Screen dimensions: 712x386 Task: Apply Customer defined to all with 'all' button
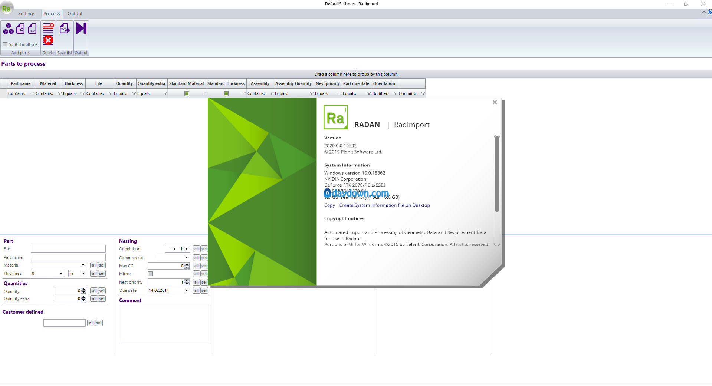tap(91, 323)
